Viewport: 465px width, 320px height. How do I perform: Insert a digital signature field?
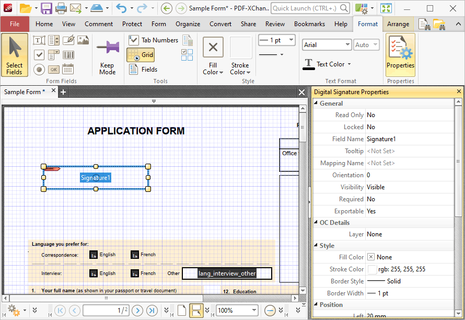coord(68,40)
